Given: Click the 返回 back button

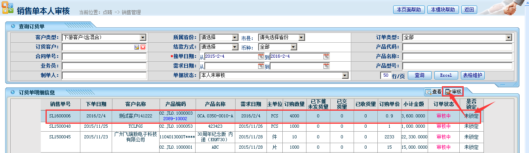Looking at the screenshot, I should point(469,9).
